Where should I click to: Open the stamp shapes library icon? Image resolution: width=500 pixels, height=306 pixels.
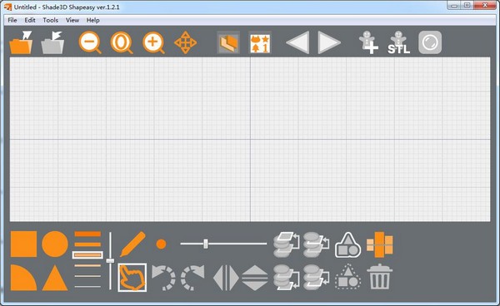[260, 42]
